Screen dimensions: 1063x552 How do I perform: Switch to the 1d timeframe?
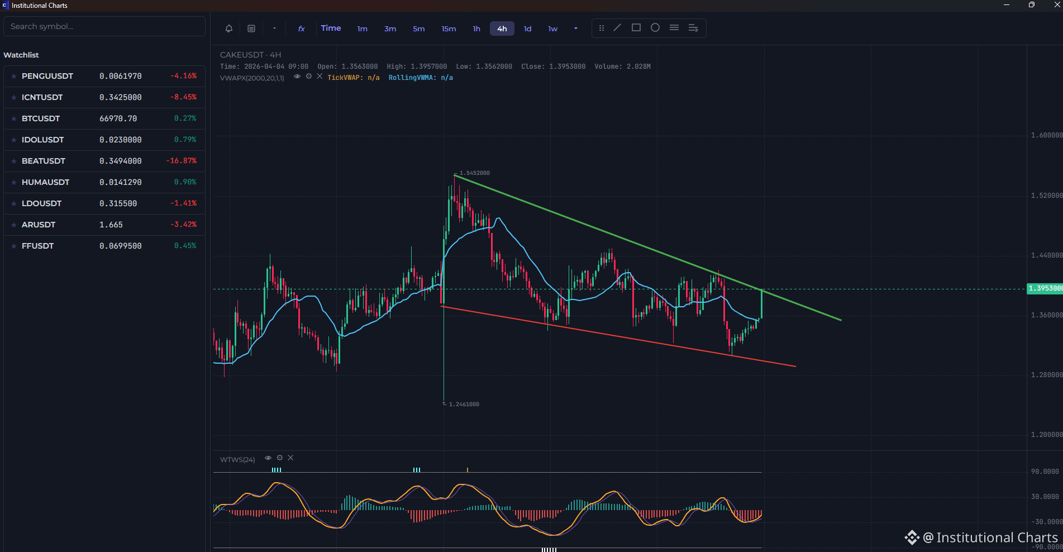pos(527,28)
